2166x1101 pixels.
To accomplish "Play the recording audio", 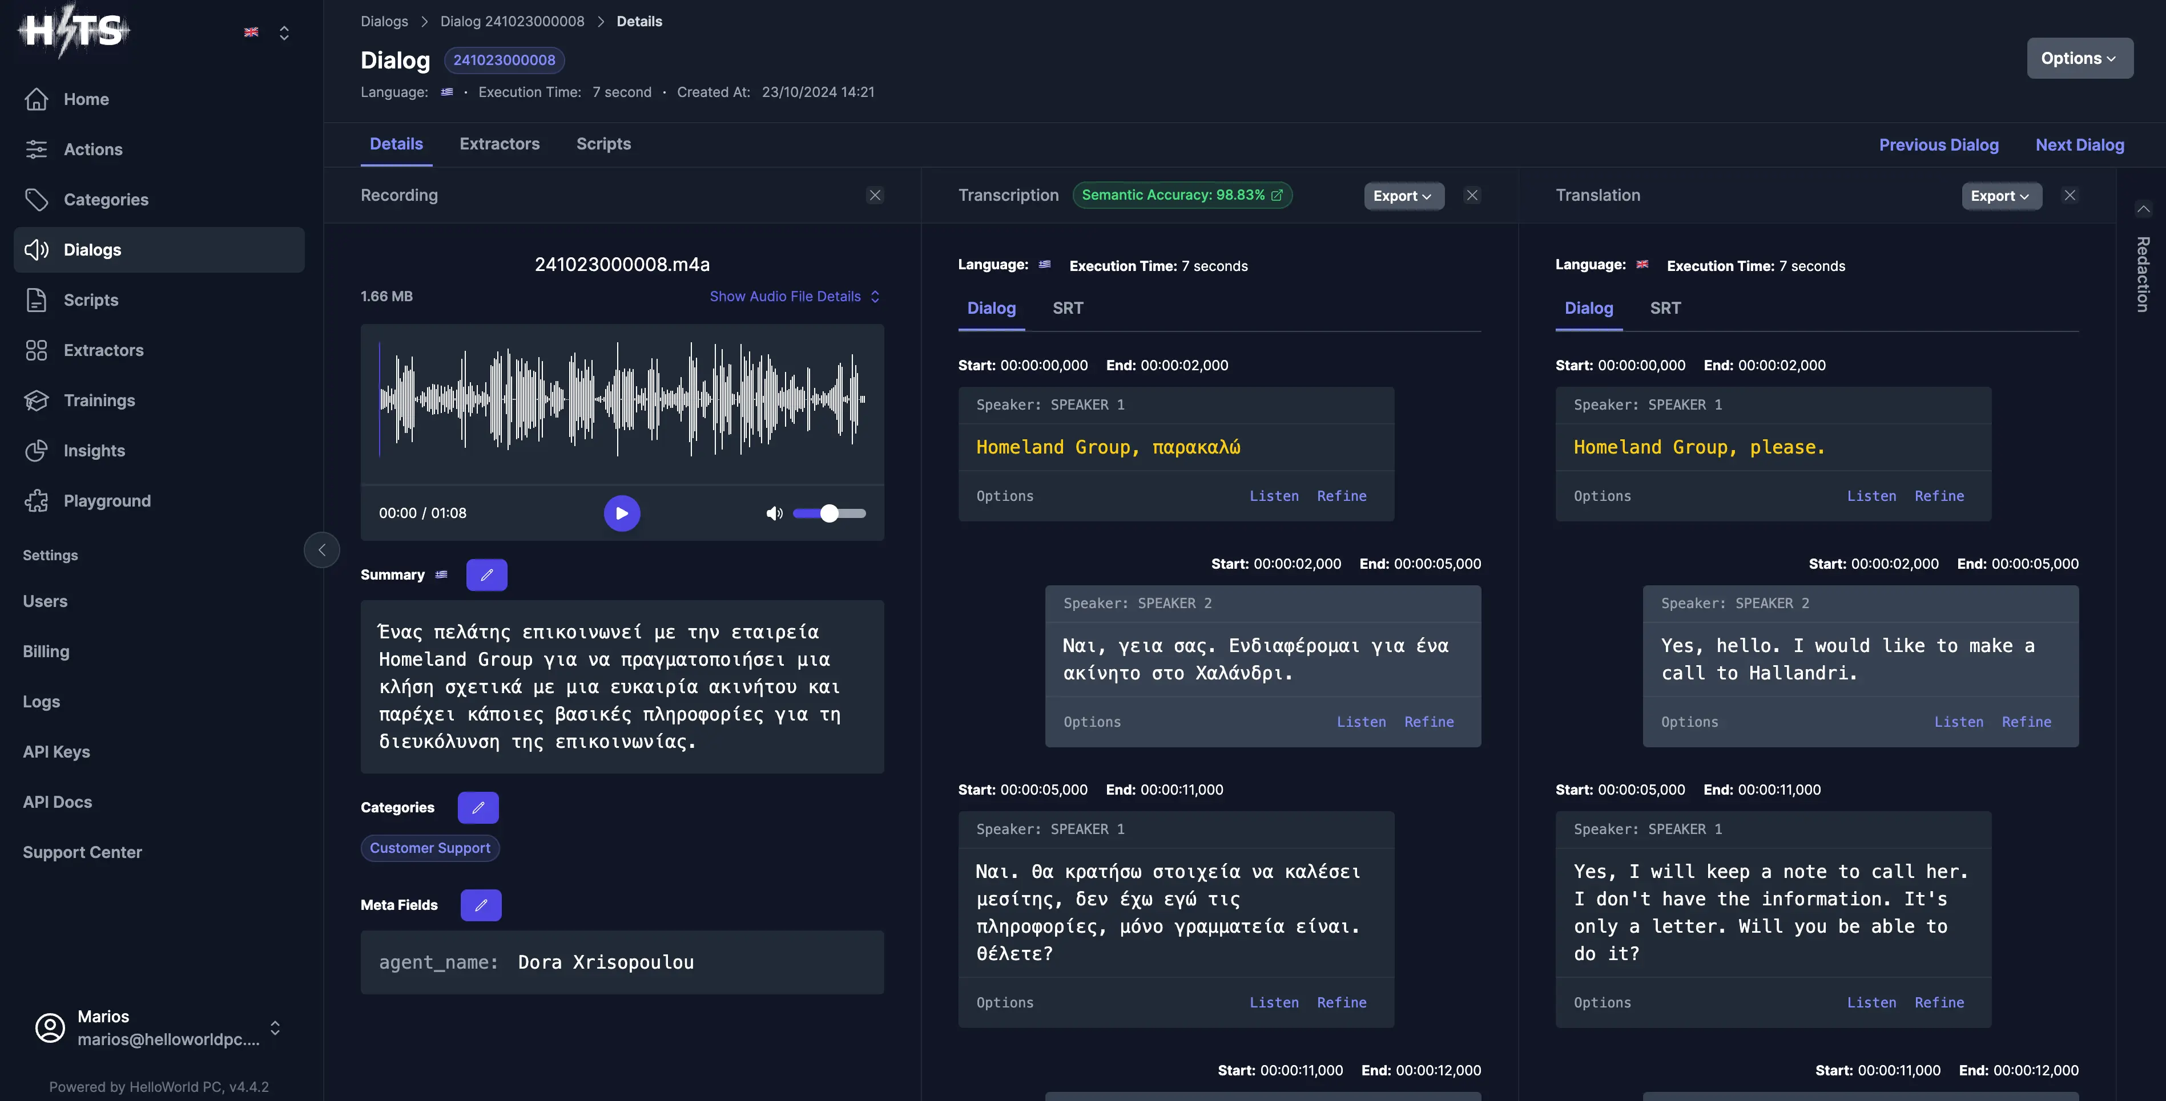I will coord(621,513).
